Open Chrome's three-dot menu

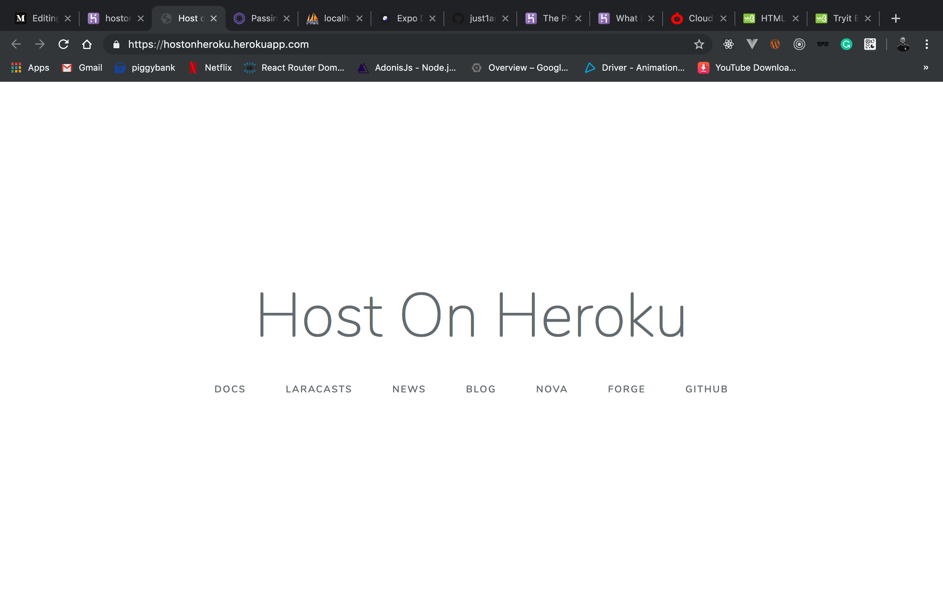coord(927,44)
